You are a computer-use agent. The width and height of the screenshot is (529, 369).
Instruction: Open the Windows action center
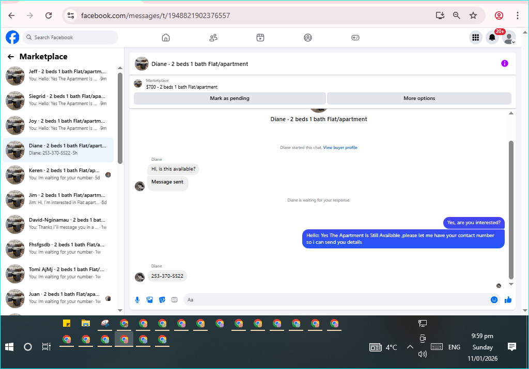pyautogui.click(x=512, y=347)
